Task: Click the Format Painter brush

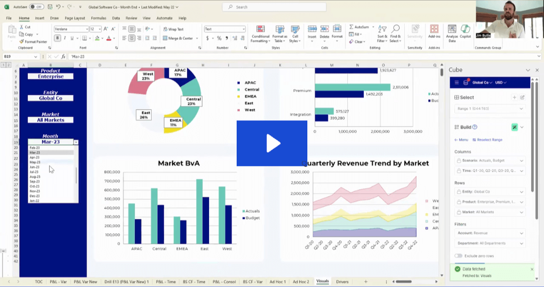Action: coord(22,42)
